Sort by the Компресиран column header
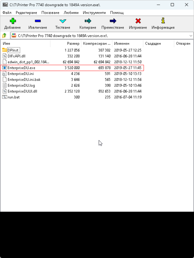 click(96, 43)
